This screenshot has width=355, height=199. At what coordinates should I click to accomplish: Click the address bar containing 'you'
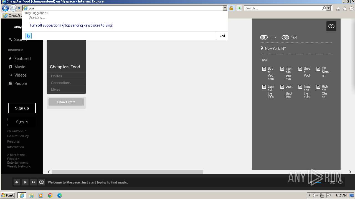[x=123, y=8]
